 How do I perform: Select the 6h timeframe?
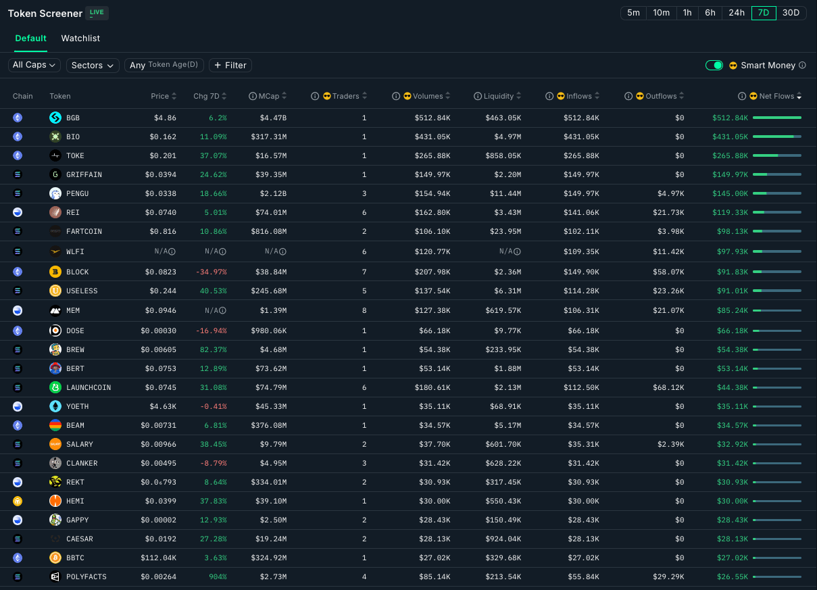(x=710, y=13)
